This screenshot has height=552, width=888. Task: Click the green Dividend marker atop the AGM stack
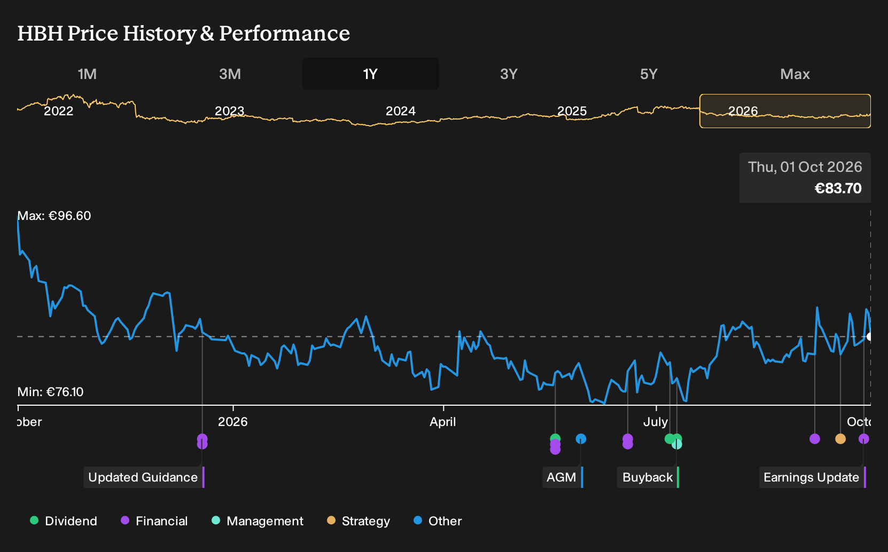[555, 438]
